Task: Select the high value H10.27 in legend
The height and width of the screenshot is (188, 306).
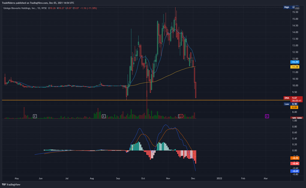Action: [x=61, y=8]
